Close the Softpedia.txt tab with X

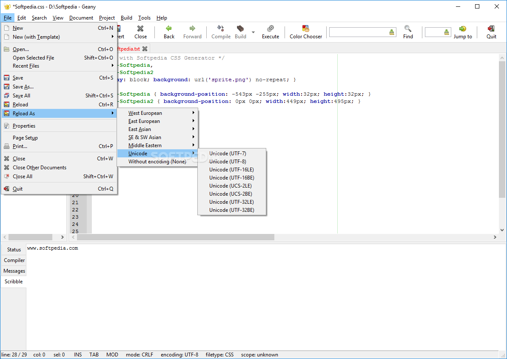(x=145, y=49)
